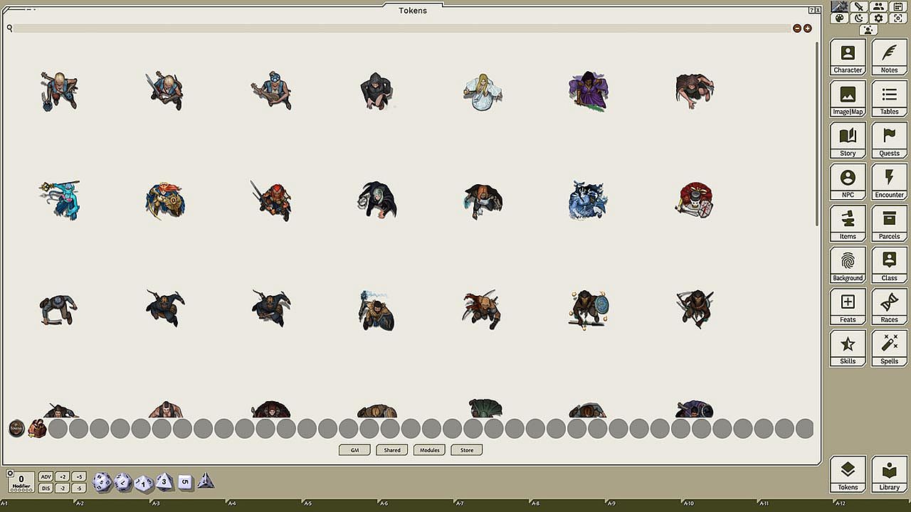Click the small gear above Modifier box

[10, 472]
